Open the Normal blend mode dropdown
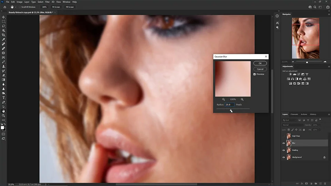 (293, 125)
